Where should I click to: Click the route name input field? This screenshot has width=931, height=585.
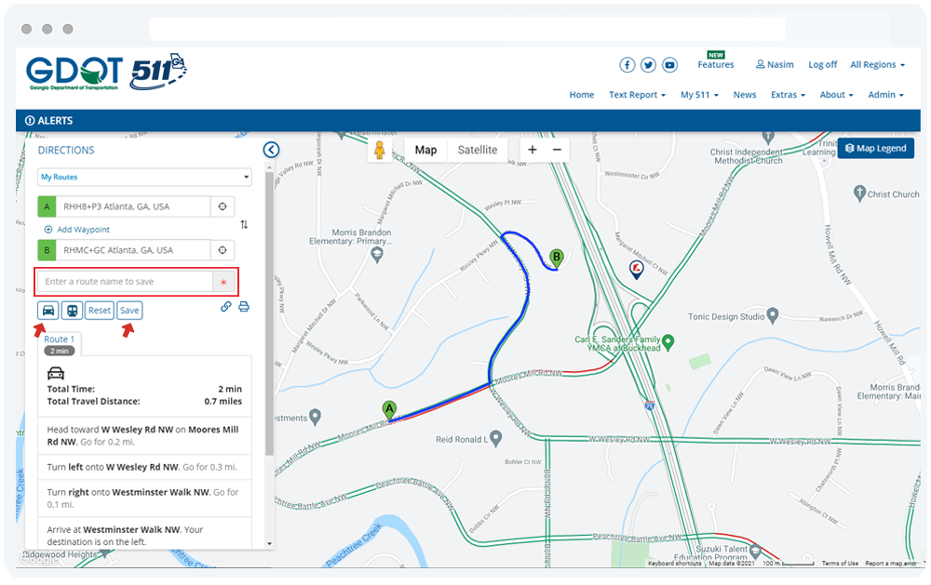click(126, 282)
